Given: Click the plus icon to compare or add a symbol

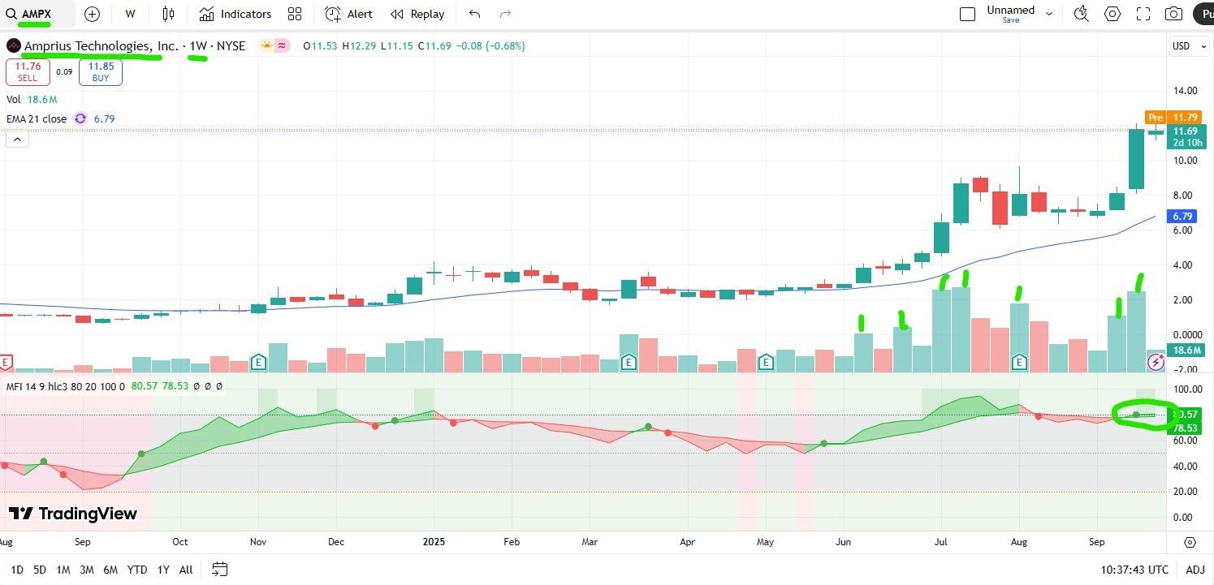Looking at the screenshot, I should pos(92,14).
